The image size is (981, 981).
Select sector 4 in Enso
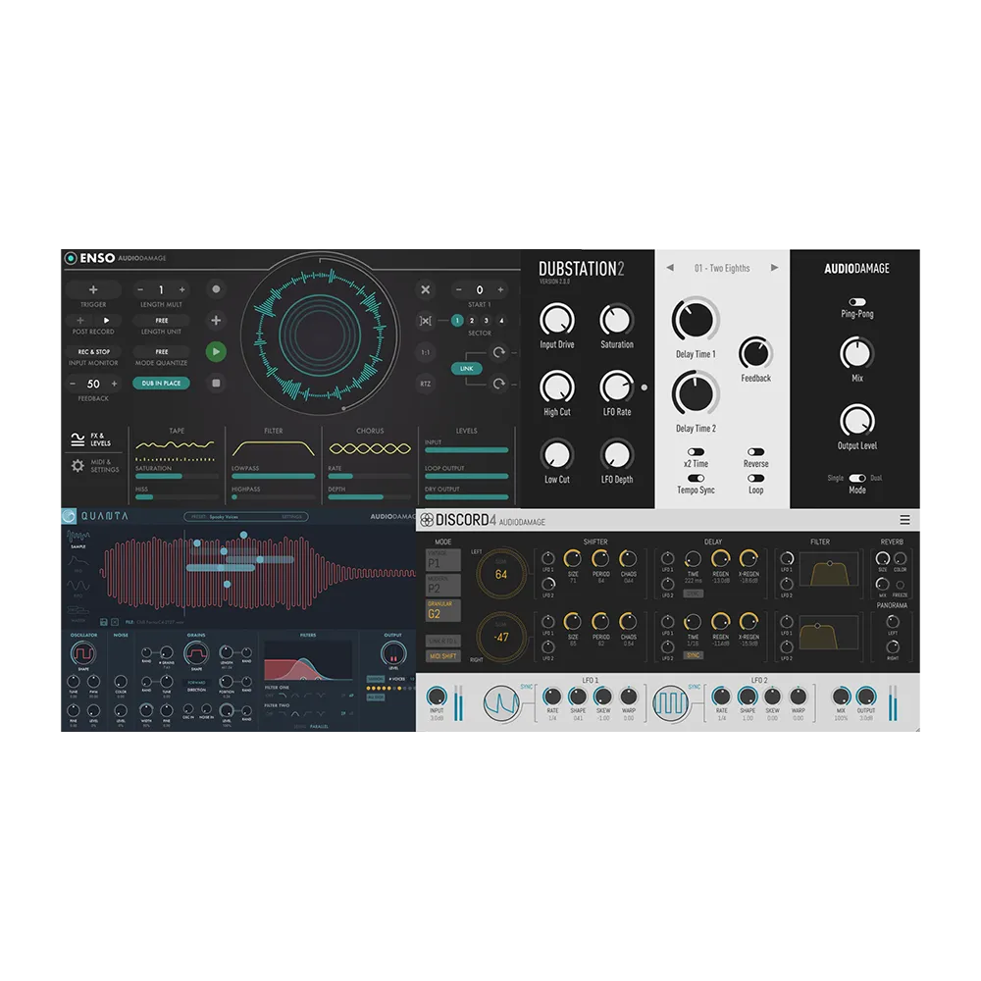pyautogui.click(x=501, y=321)
